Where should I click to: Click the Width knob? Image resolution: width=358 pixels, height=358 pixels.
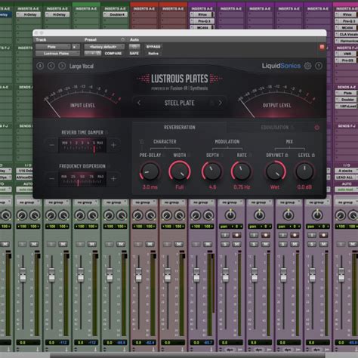click(x=180, y=171)
